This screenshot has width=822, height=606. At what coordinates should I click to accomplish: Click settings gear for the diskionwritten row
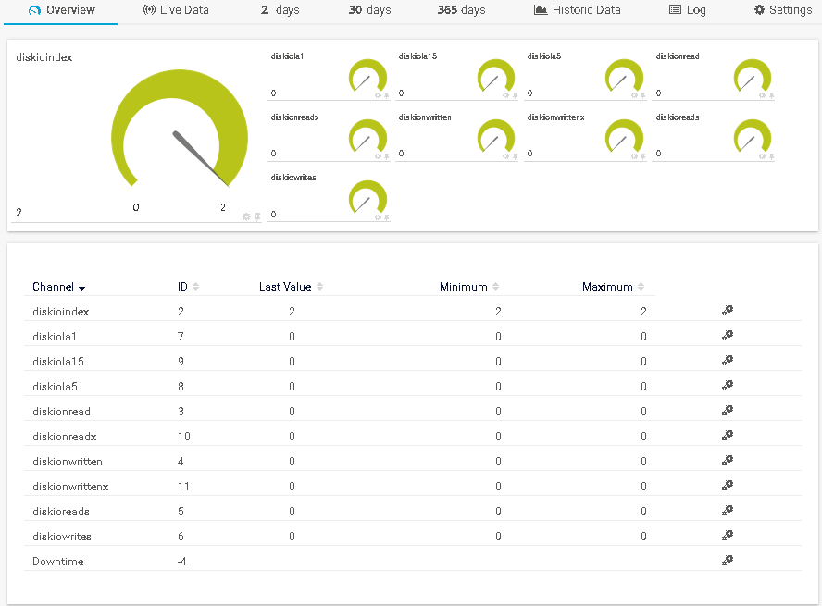[x=728, y=461]
